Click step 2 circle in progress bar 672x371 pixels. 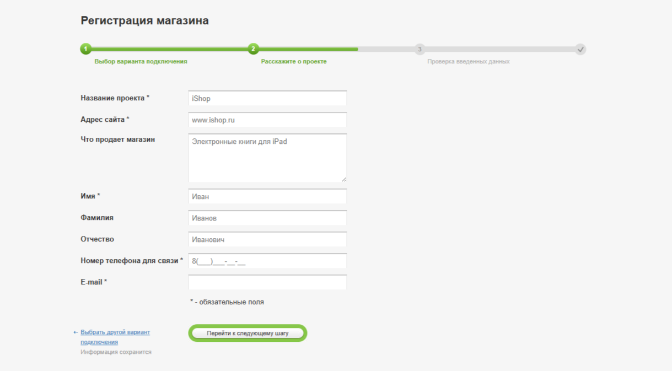[x=253, y=49]
